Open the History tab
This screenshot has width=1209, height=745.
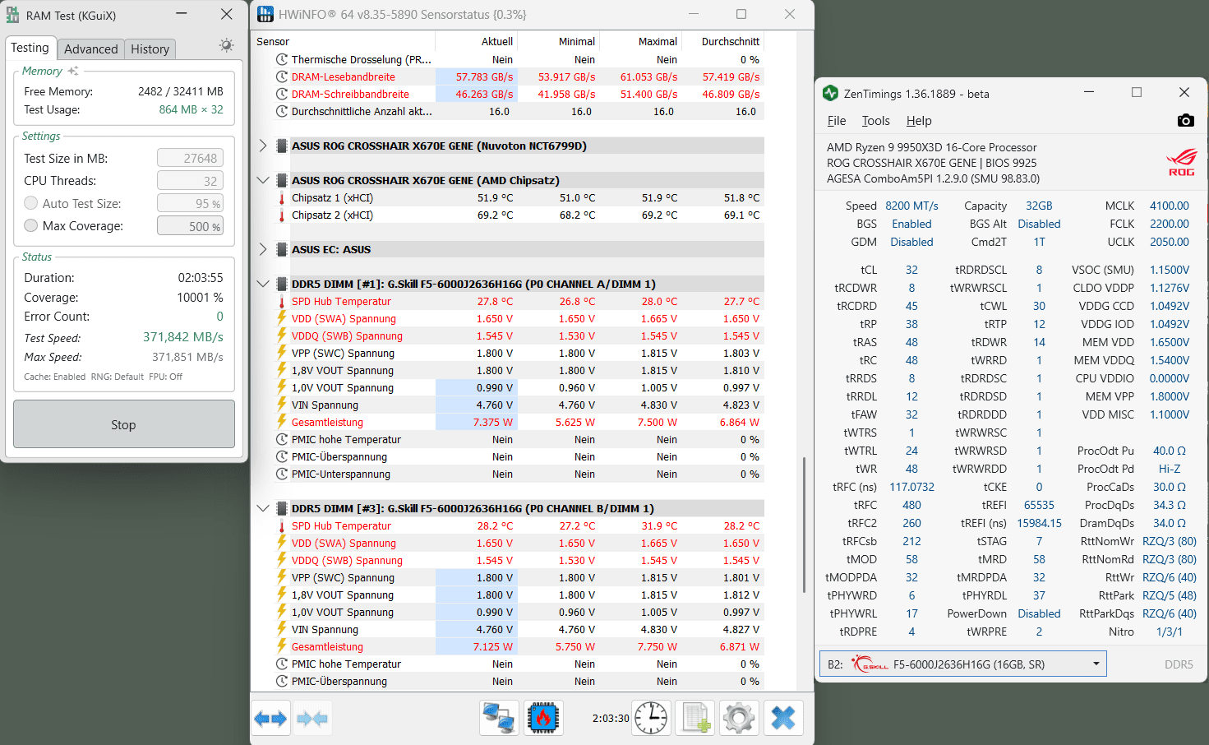150,49
